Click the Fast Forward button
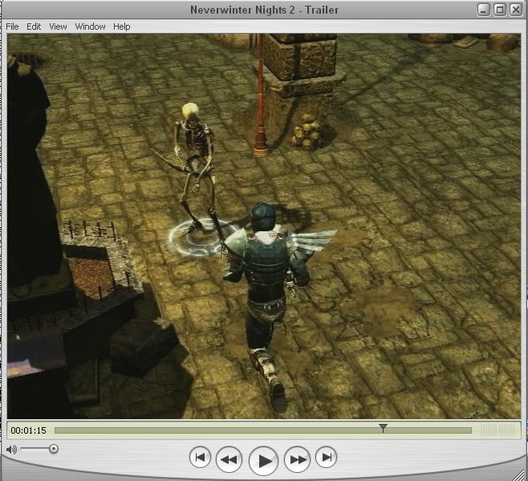This screenshot has height=481, width=528. 298,459
